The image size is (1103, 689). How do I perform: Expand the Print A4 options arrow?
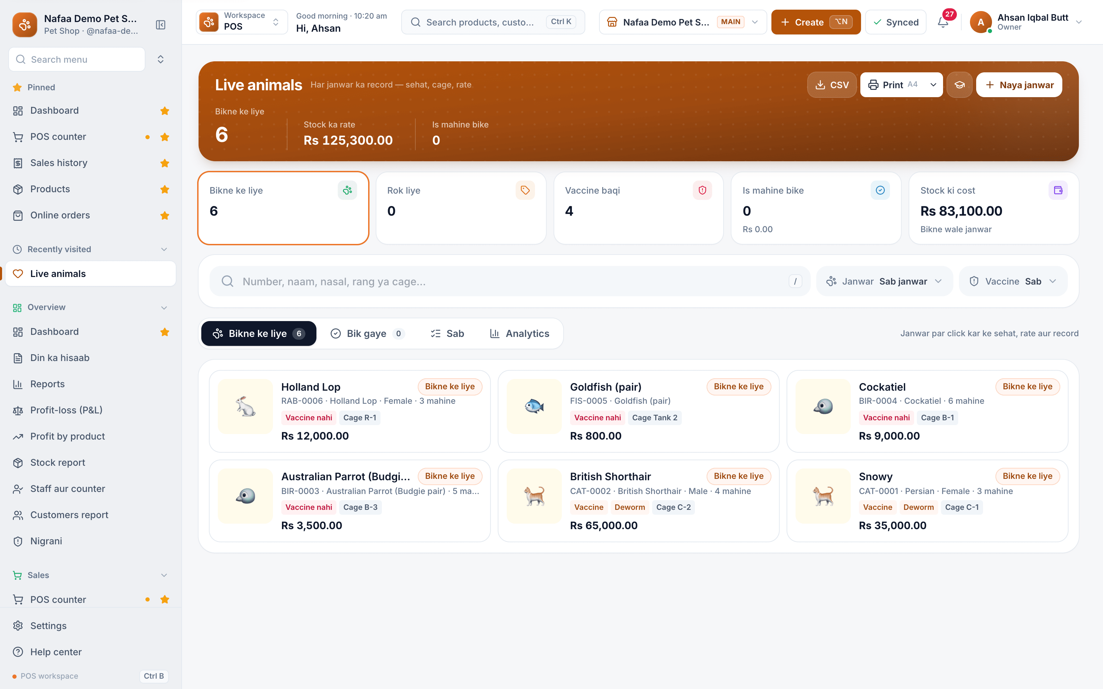pyautogui.click(x=933, y=85)
